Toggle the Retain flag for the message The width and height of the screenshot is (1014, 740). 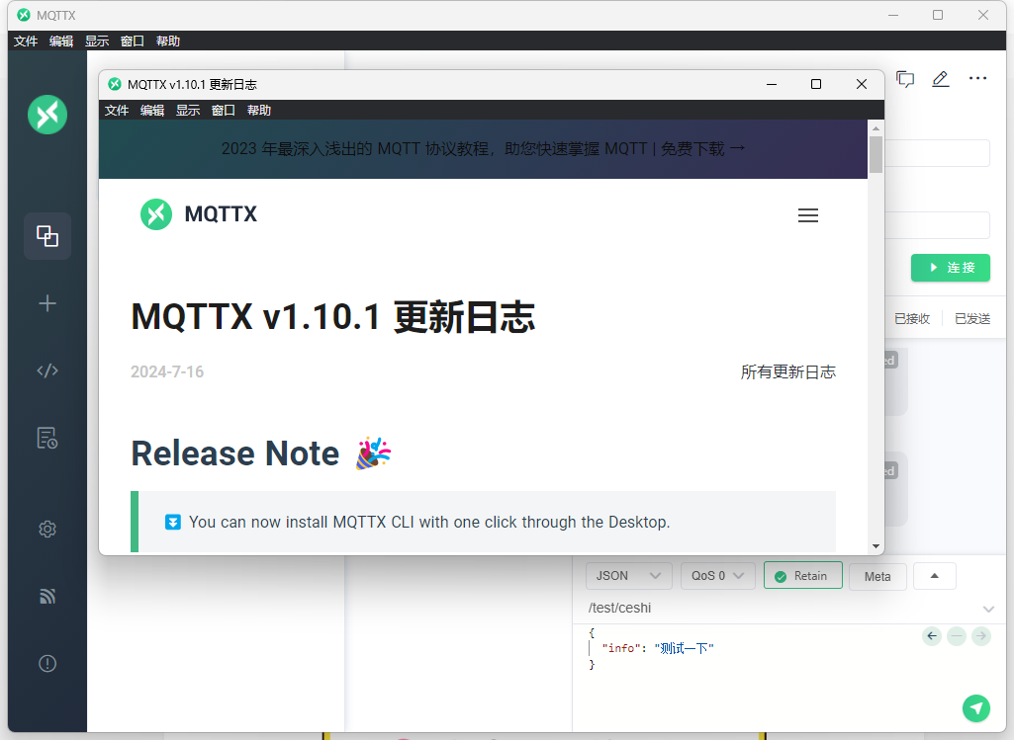(x=802, y=575)
